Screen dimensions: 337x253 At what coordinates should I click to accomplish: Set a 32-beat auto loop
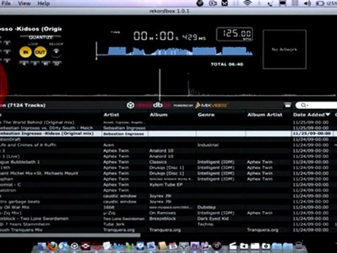[57, 63]
